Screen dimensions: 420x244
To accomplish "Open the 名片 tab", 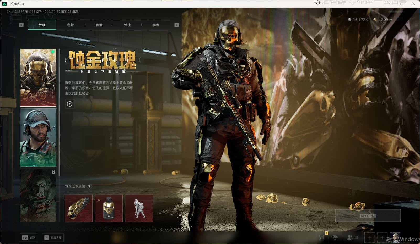I will (70, 25).
